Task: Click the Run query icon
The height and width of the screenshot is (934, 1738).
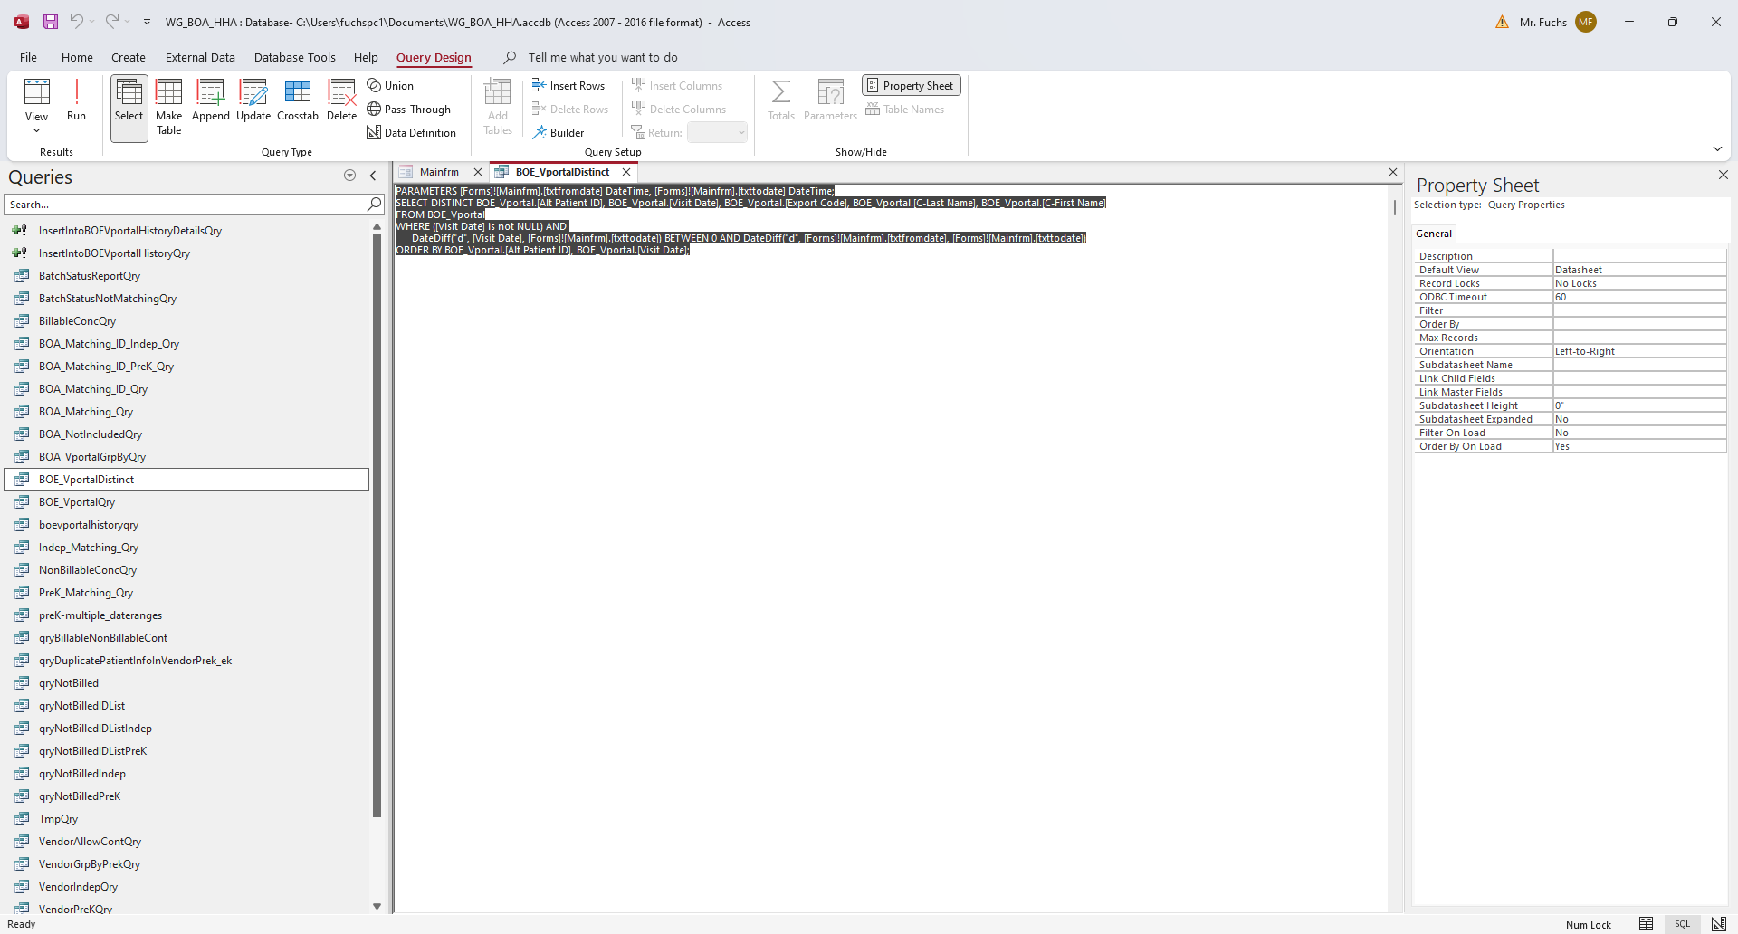Action: pos(77,100)
